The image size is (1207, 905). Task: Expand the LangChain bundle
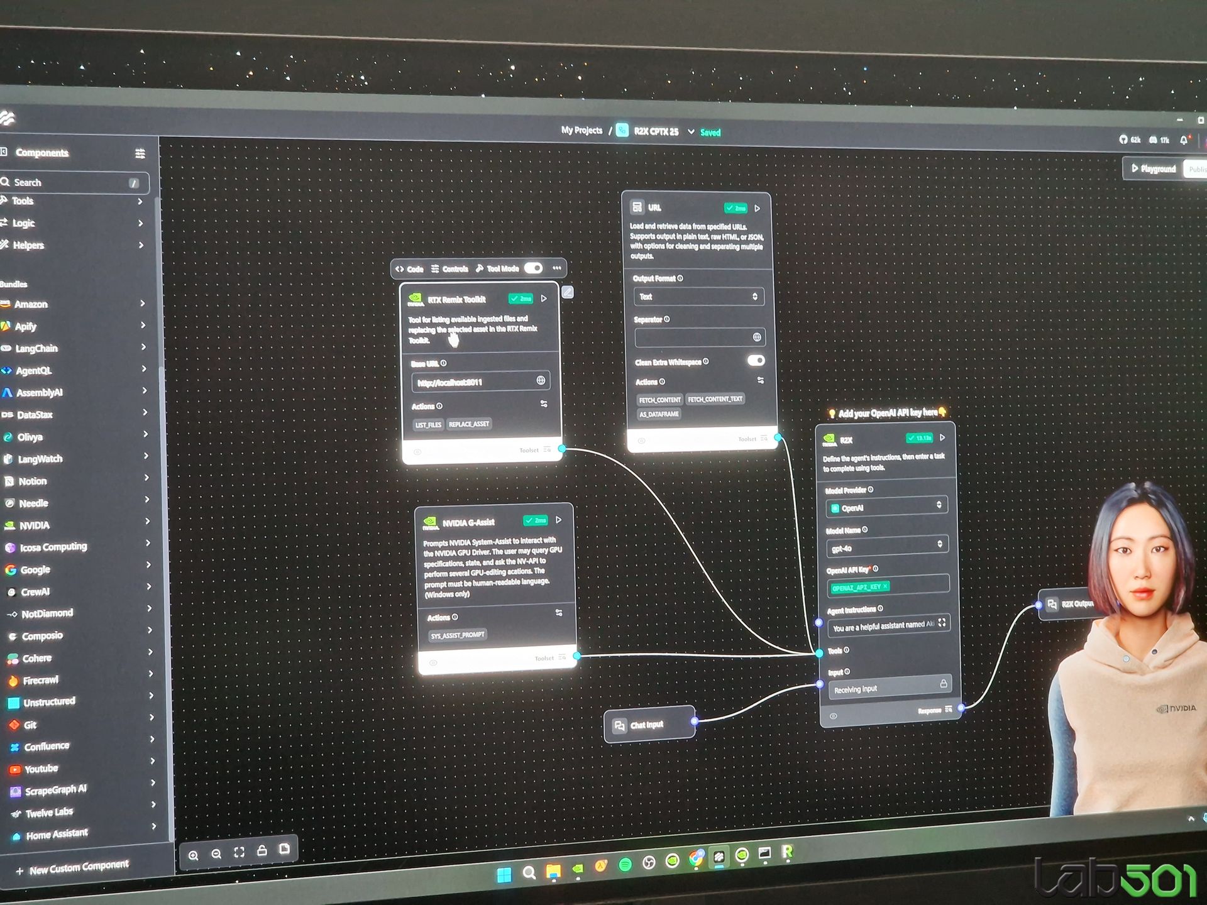tap(74, 348)
